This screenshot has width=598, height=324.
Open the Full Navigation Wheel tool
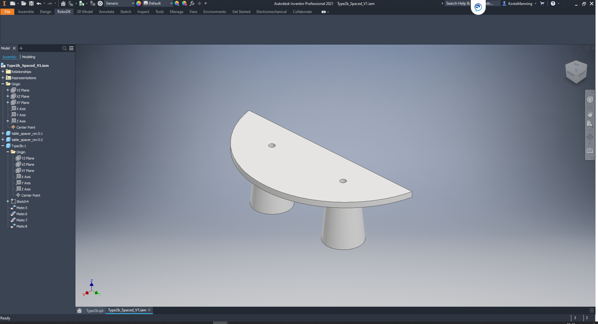pyautogui.click(x=590, y=100)
